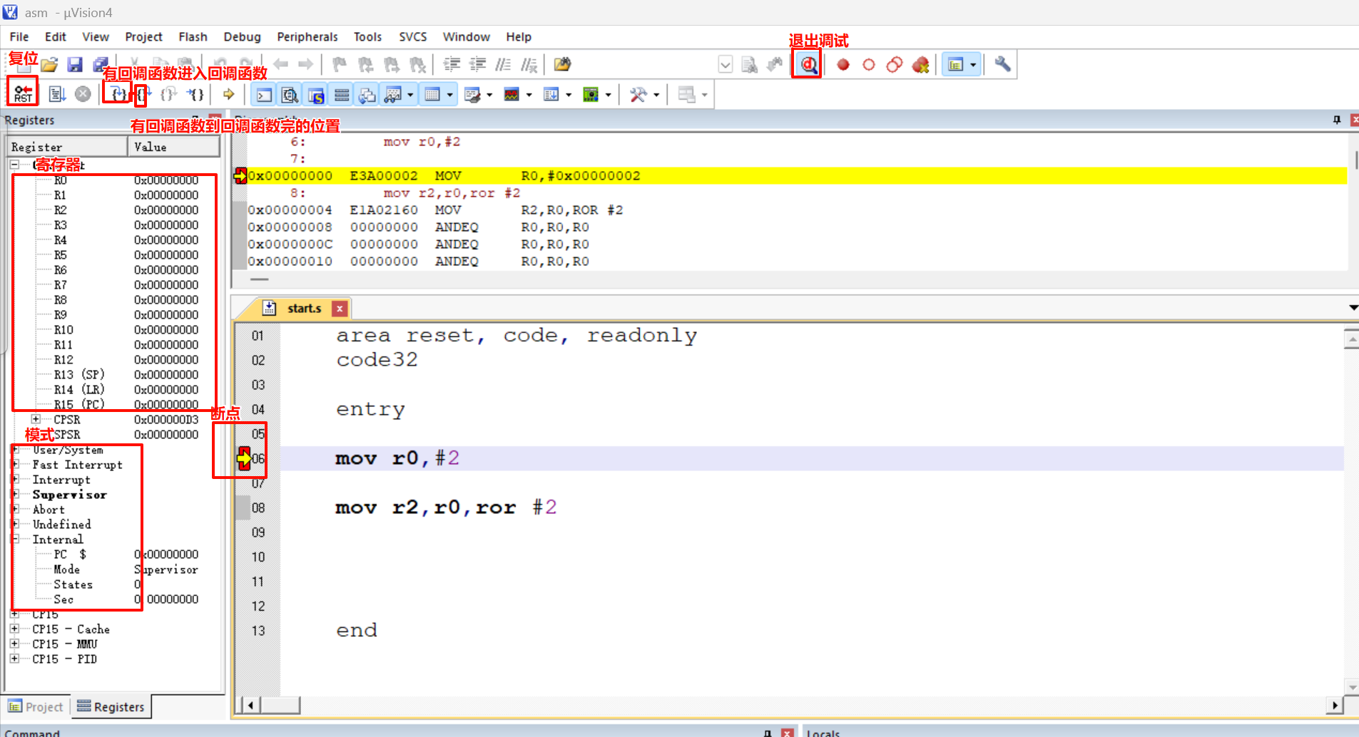Pin the Disassembly panel
1359x737 pixels.
point(1337,120)
